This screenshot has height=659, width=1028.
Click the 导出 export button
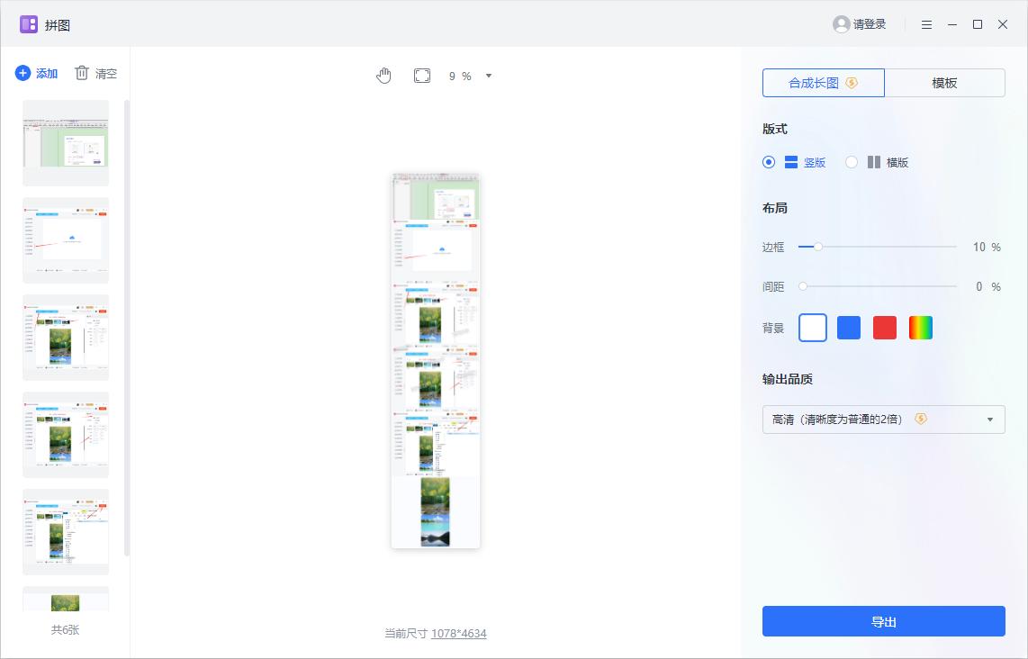[883, 620]
